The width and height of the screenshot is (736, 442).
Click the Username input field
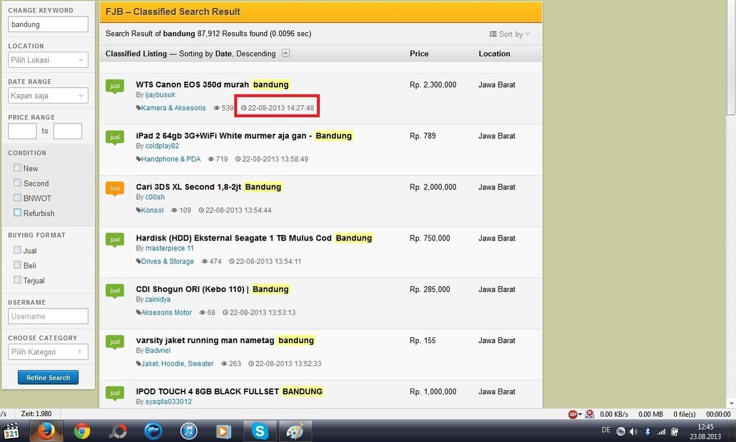click(x=48, y=316)
